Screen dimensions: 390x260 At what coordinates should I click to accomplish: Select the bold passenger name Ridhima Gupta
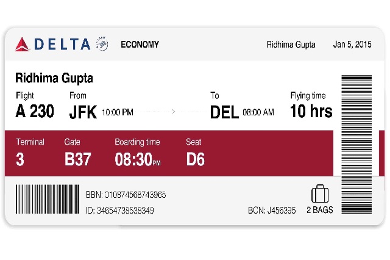pos(54,78)
